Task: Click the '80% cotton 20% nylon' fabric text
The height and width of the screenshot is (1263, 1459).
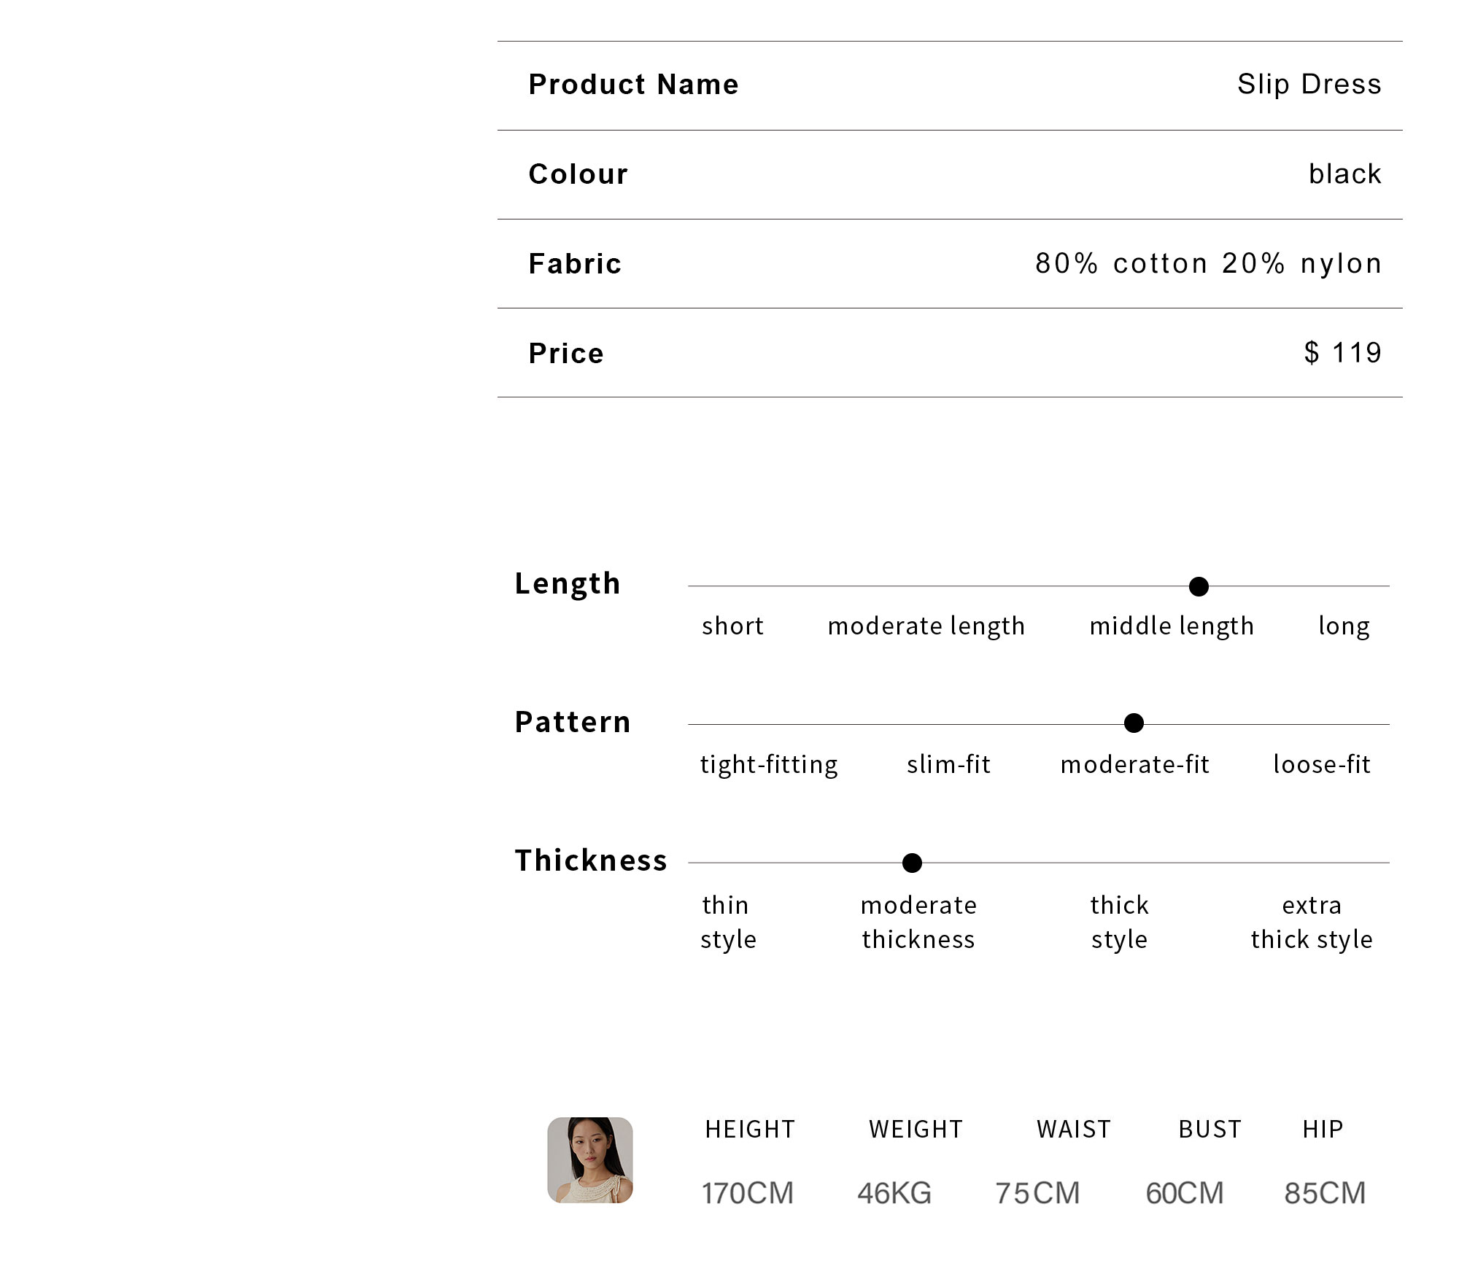Action: click(x=1209, y=263)
